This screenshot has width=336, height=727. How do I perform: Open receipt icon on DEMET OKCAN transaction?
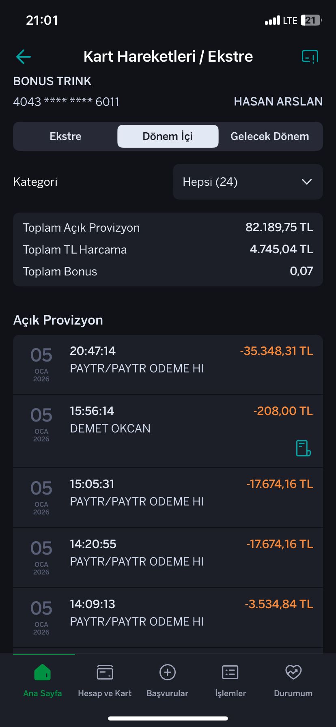point(303,448)
